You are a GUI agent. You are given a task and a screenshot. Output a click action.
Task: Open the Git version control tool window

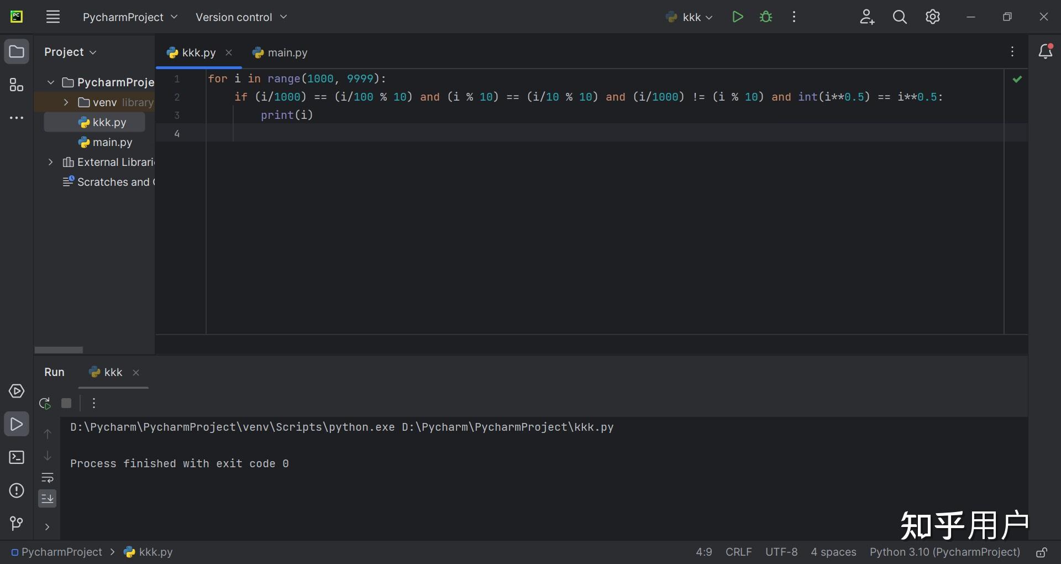[17, 523]
